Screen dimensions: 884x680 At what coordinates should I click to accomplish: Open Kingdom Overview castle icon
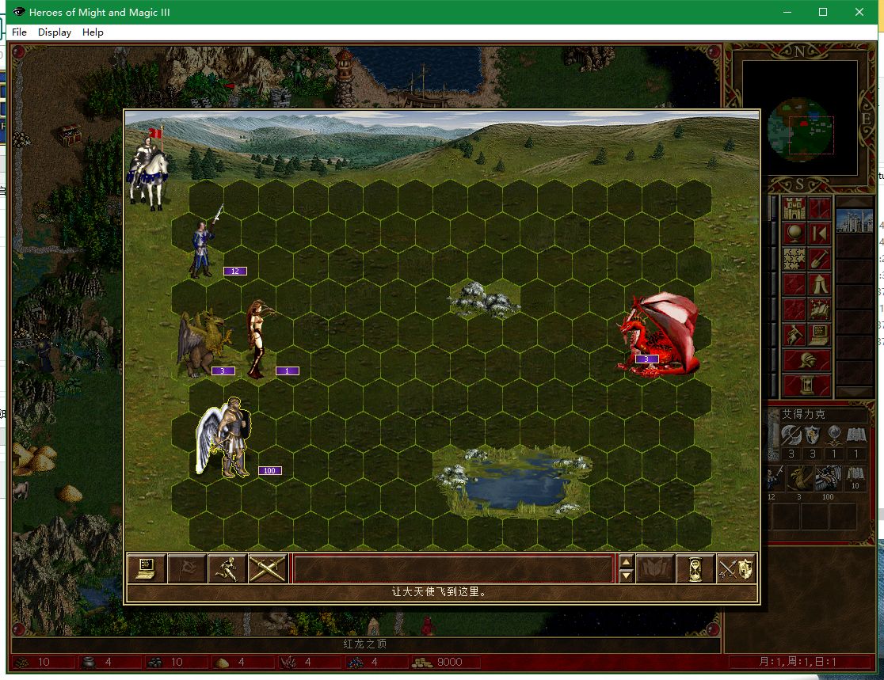794,208
